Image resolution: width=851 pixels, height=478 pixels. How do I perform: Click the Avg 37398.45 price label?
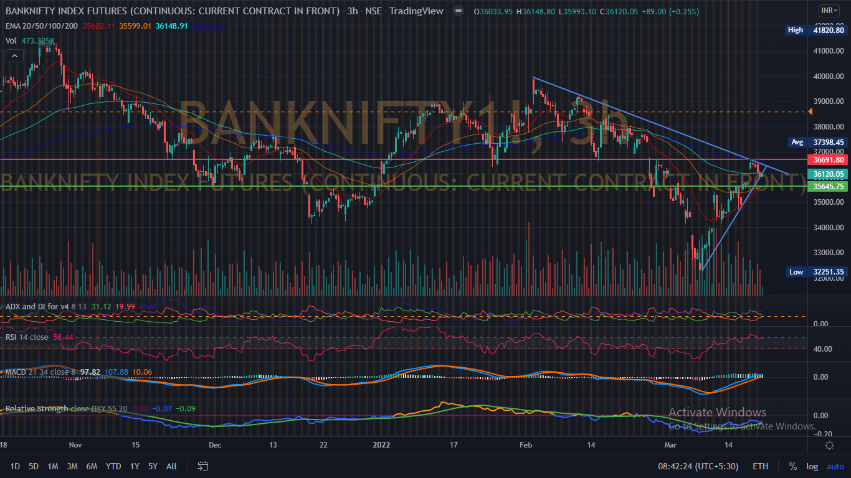click(x=817, y=143)
